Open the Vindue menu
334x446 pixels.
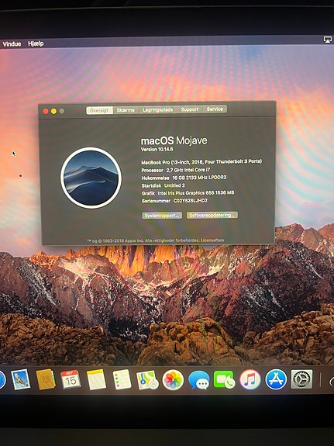click(x=12, y=43)
